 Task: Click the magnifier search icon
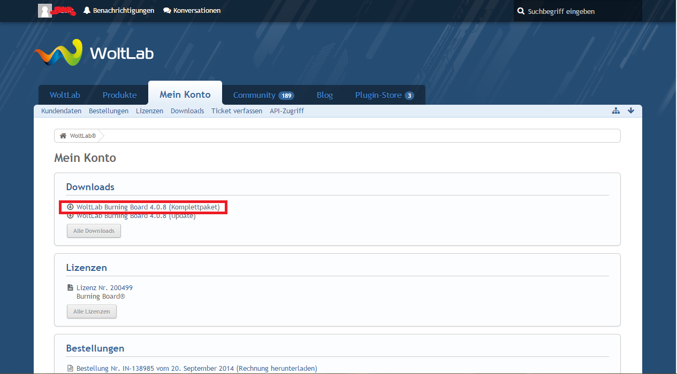[x=521, y=11]
